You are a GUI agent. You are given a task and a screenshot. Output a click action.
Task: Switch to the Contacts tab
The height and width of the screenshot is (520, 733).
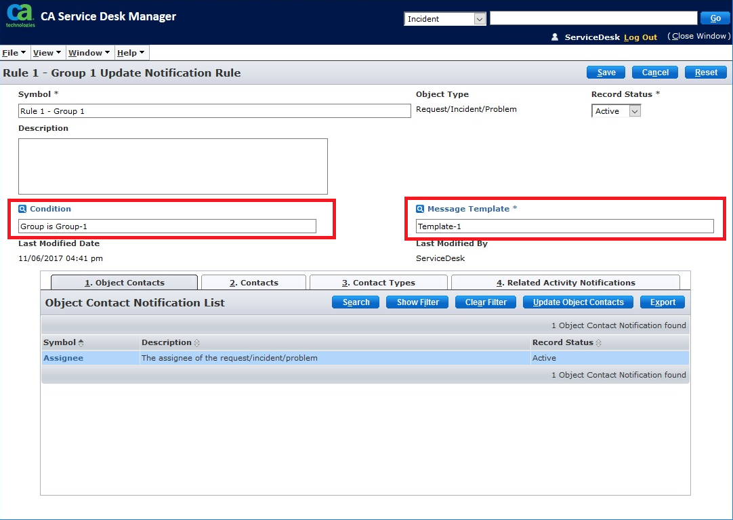point(253,283)
